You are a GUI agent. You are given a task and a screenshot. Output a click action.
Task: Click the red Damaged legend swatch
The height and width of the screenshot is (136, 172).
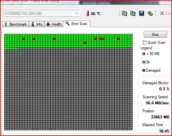click(144, 70)
